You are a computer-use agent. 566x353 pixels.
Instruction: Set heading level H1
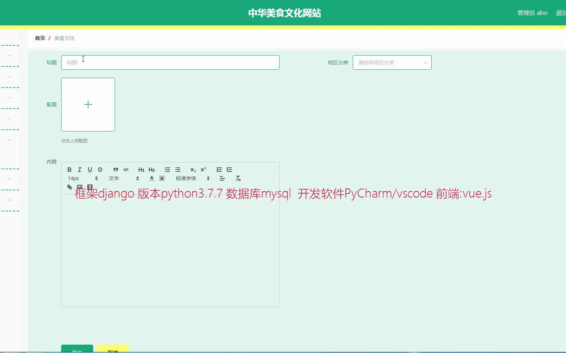pyautogui.click(x=141, y=170)
